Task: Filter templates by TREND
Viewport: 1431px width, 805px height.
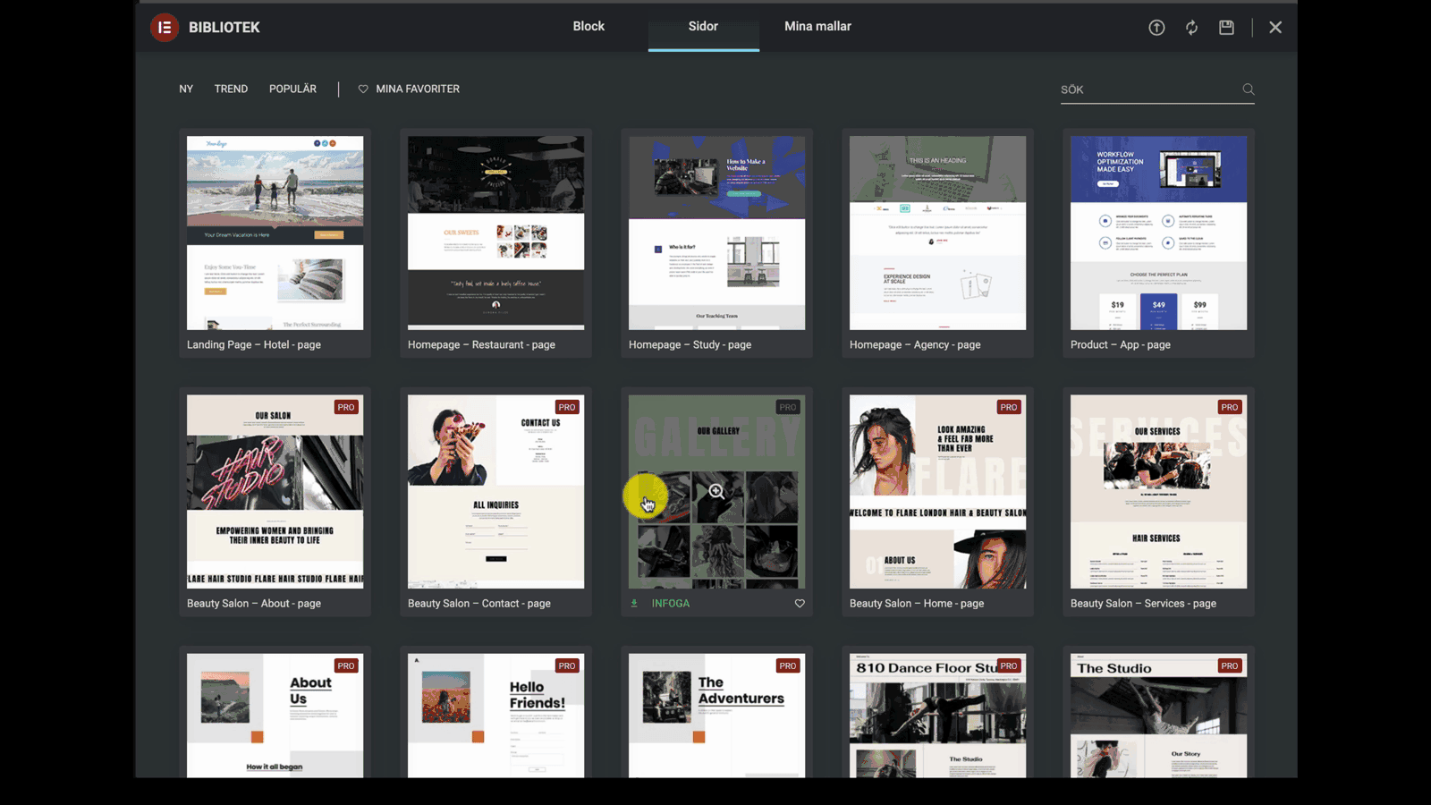Action: [231, 89]
